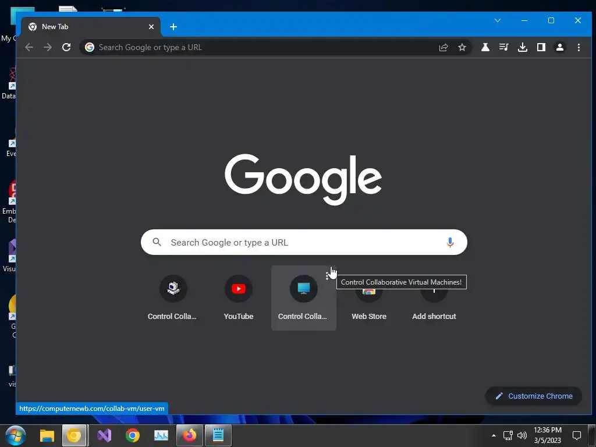Click the Google icon in the address bar
596x447 pixels.
[90, 47]
